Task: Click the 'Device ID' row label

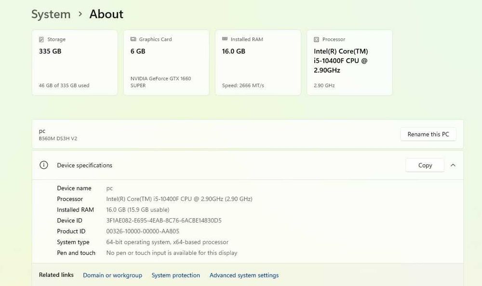Action: pyautogui.click(x=69, y=221)
